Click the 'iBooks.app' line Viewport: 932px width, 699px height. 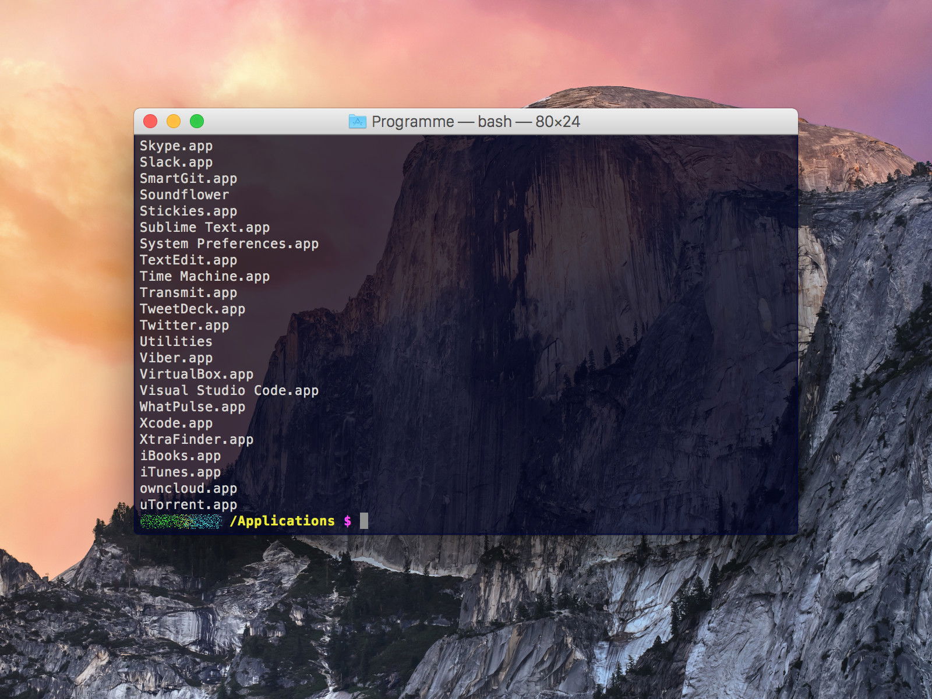point(180,456)
